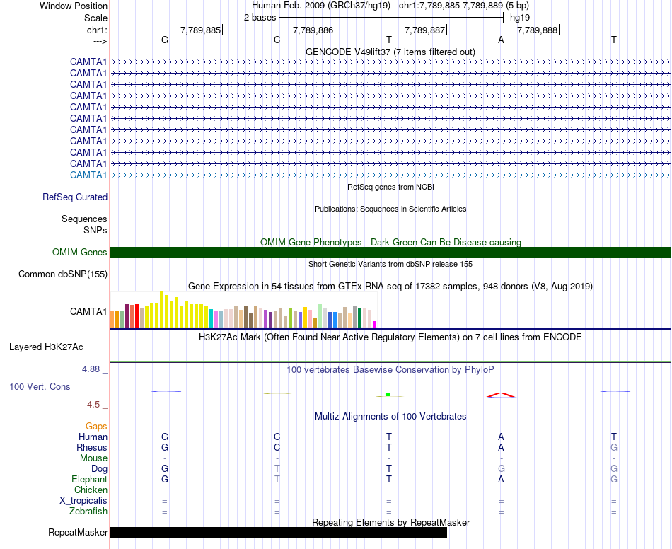
Task: Click the A base in the ruler sequence row
Action: pos(501,40)
